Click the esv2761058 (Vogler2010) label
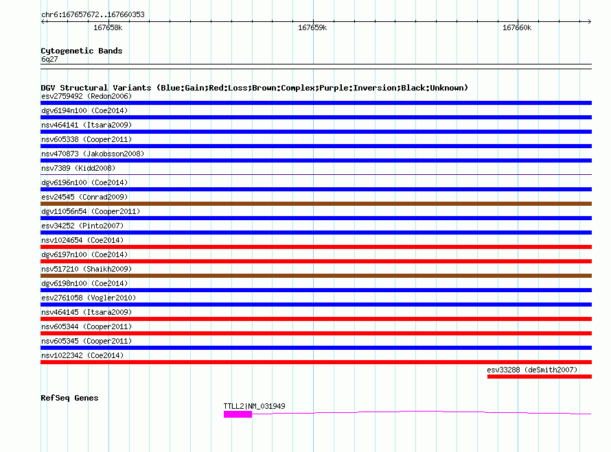This screenshot has width=611, height=452. point(89,298)
